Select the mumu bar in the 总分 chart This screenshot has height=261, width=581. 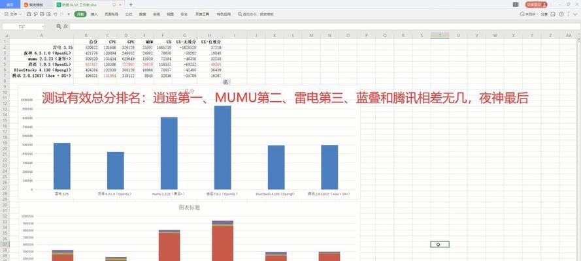(x=169, y=153)
